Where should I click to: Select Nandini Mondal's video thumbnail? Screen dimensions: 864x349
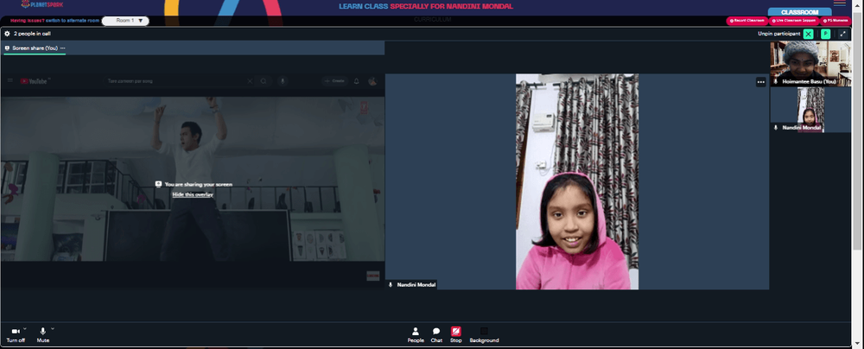tap(810, 110)
